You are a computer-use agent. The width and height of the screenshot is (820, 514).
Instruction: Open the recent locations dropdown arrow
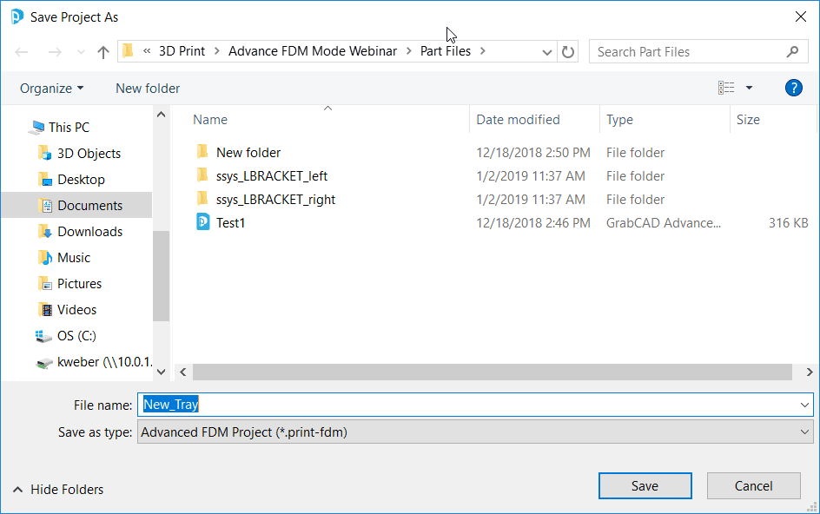[81, 52]
